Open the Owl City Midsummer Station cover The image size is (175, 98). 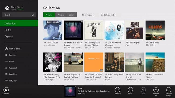pos(155,62)
